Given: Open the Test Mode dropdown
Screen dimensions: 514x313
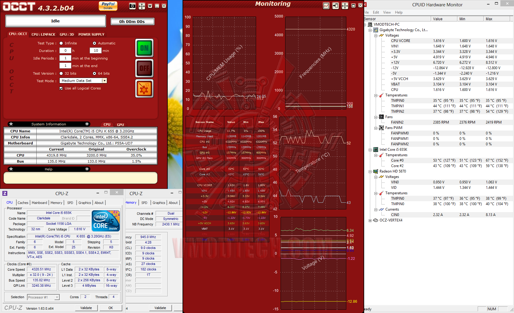Looking at the screenshot, I should pyautogui.click(x=104, y=81).
